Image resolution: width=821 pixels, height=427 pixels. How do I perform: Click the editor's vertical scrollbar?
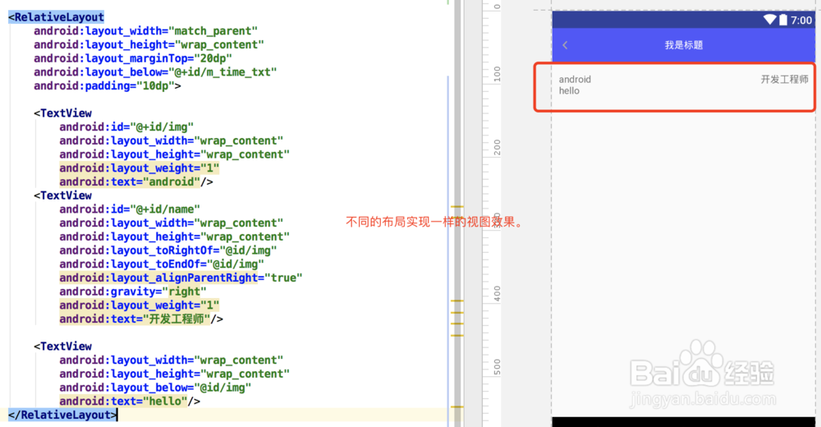(x=457, y=213)
